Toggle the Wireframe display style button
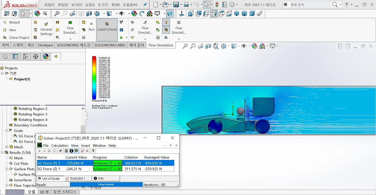This screenshot has height=195, width=376. (x=214, y=14)
